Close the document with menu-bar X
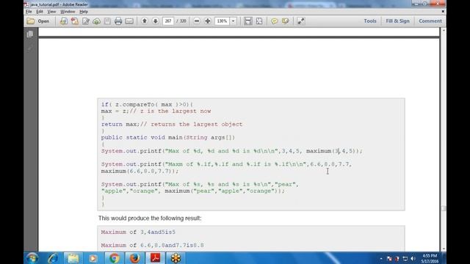Viewport: 470px width, 264px height. coord(443,12)
